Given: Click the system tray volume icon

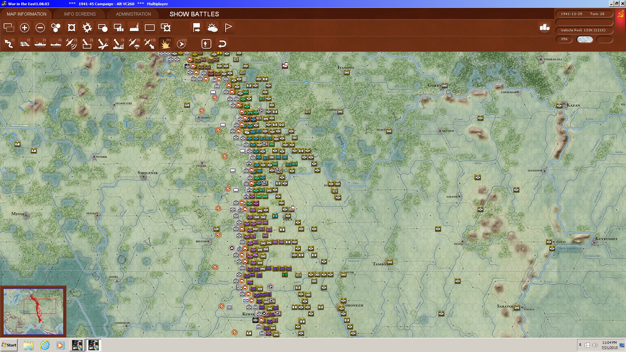Looking at the screenshot, I should [595, 345].
